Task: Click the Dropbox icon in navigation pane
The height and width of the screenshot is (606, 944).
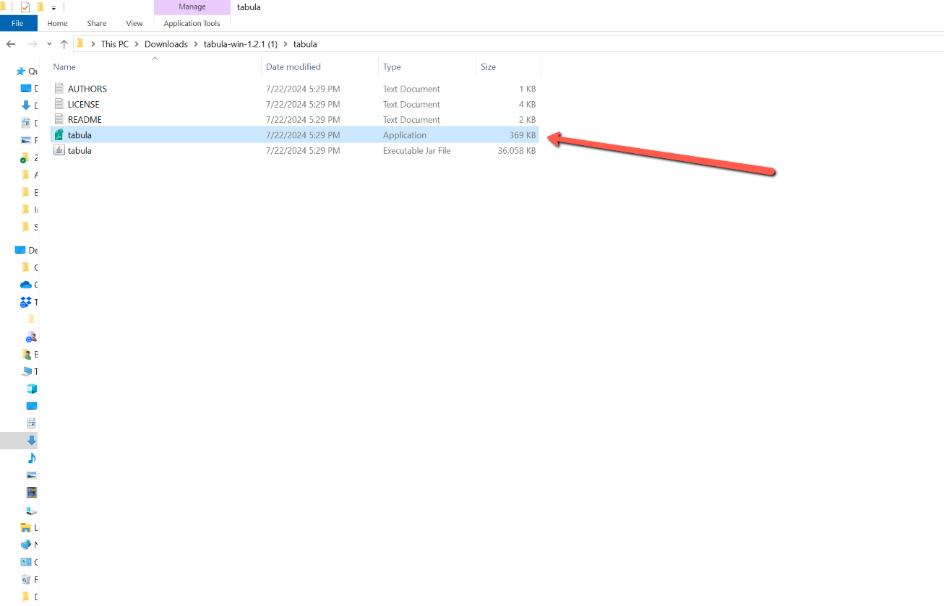Action: coord(26,302)
